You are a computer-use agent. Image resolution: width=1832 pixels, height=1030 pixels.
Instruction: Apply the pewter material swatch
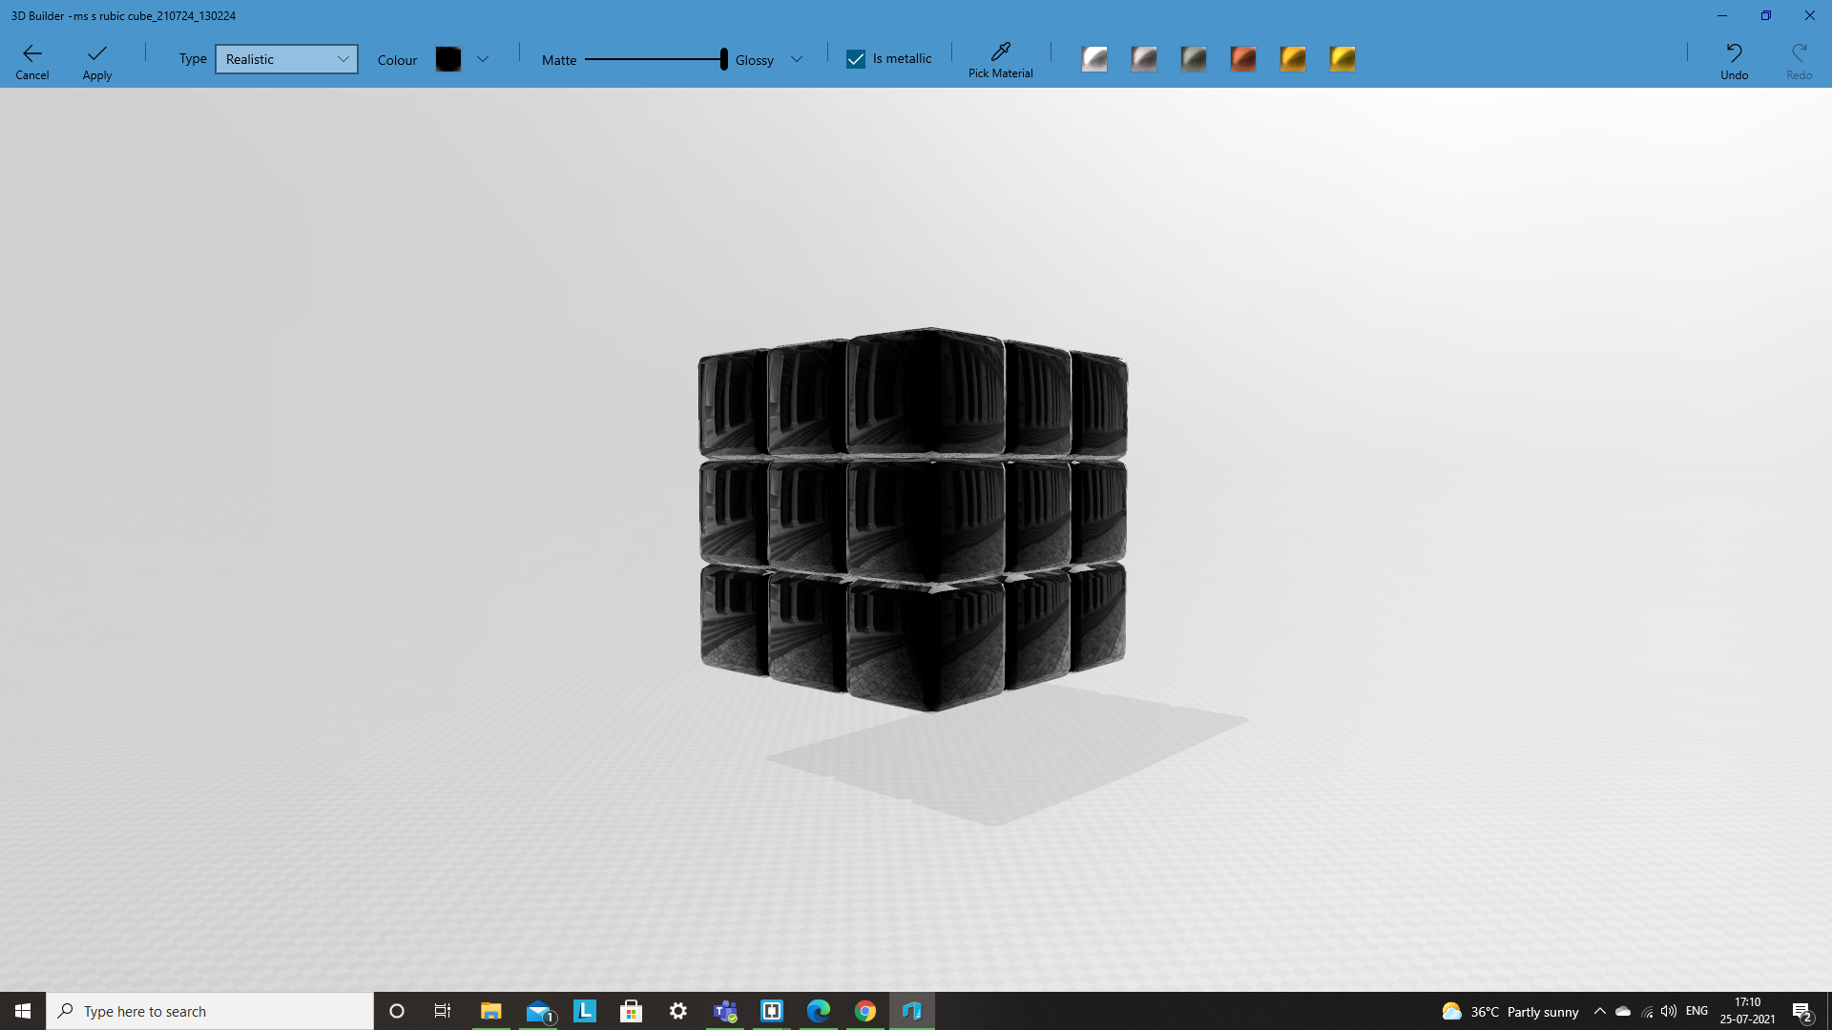(x=1144, y=58)
